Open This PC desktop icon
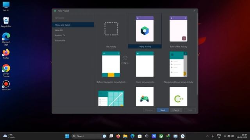The image size is (250, 140). coord(6,7)
